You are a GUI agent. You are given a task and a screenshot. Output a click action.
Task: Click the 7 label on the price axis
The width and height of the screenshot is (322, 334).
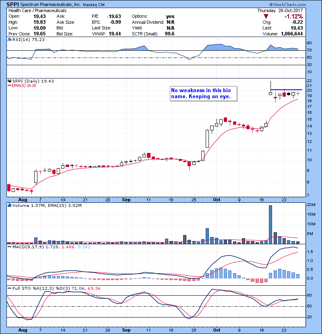(308, 195)
